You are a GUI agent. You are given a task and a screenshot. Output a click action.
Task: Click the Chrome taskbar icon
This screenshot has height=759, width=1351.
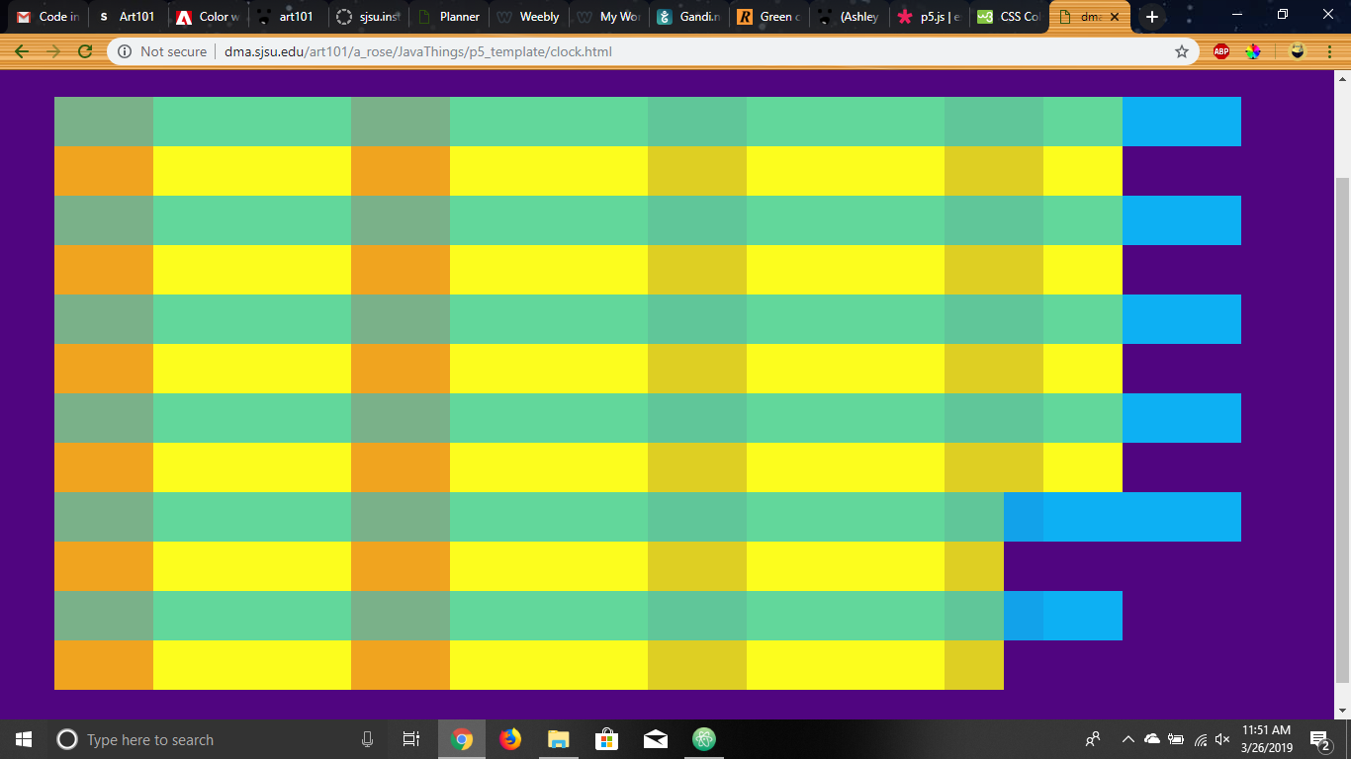tap(462, 739)
